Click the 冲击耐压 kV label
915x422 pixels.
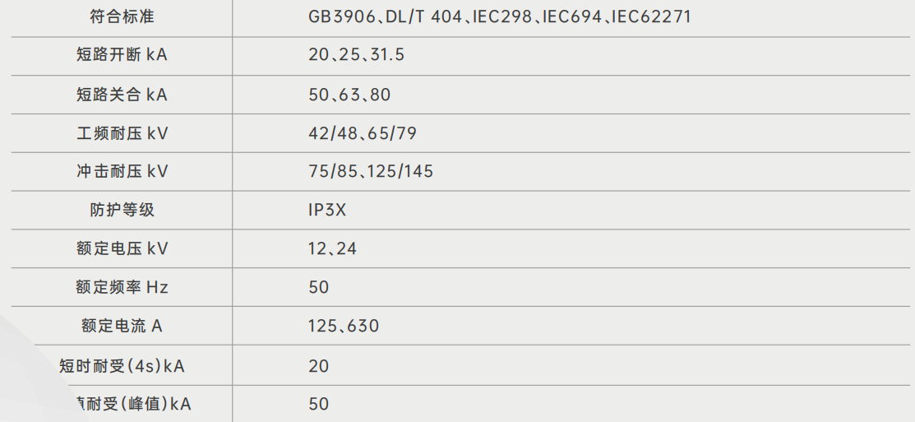coord(122,172)
